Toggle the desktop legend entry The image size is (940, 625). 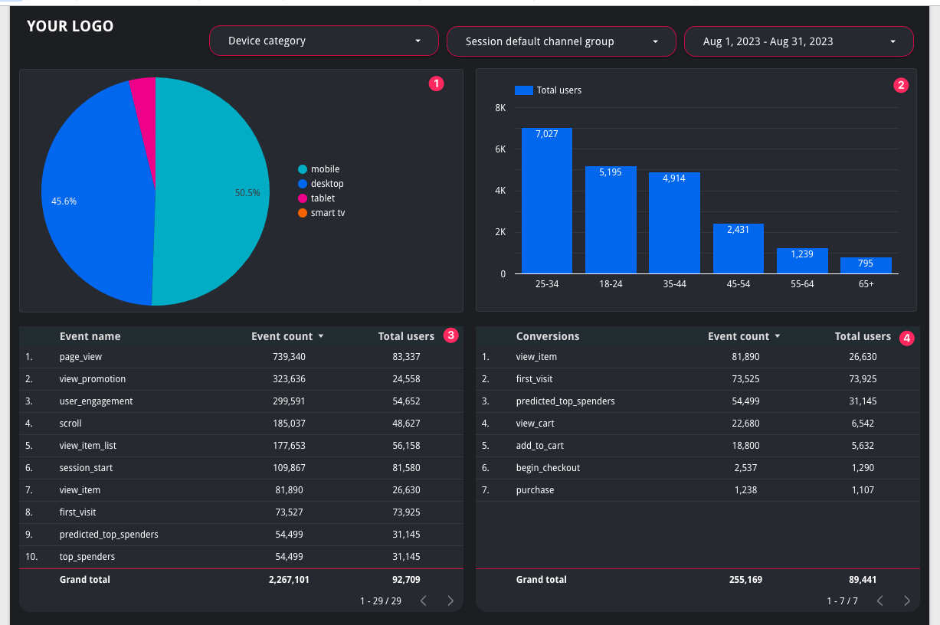[321, 184]
